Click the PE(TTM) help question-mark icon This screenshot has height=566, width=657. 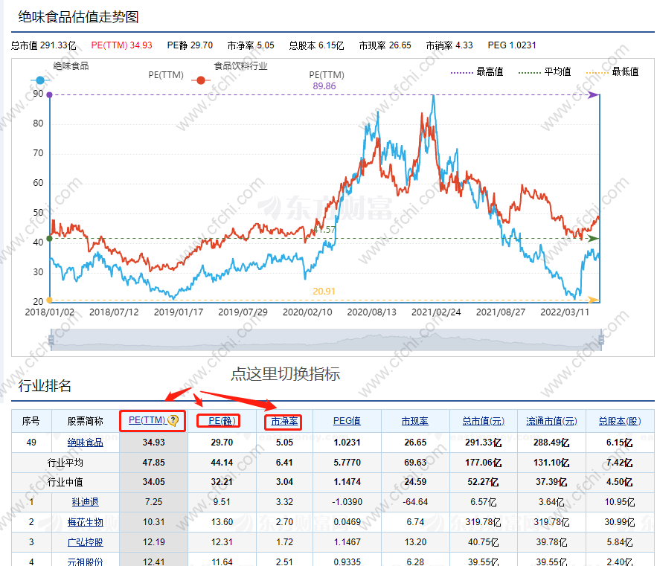[173, 420]
